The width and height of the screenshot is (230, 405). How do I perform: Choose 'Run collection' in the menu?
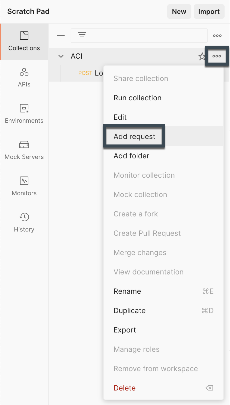[x=137, y=98]
